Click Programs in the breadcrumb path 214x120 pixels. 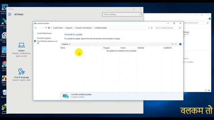(69, 28)
